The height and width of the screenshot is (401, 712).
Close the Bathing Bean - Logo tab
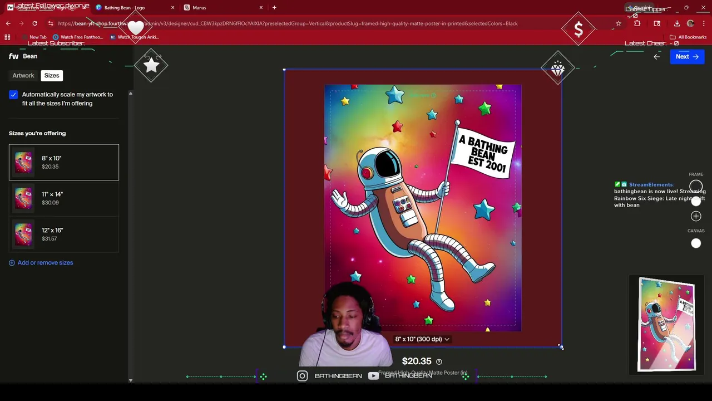[172, 8]
